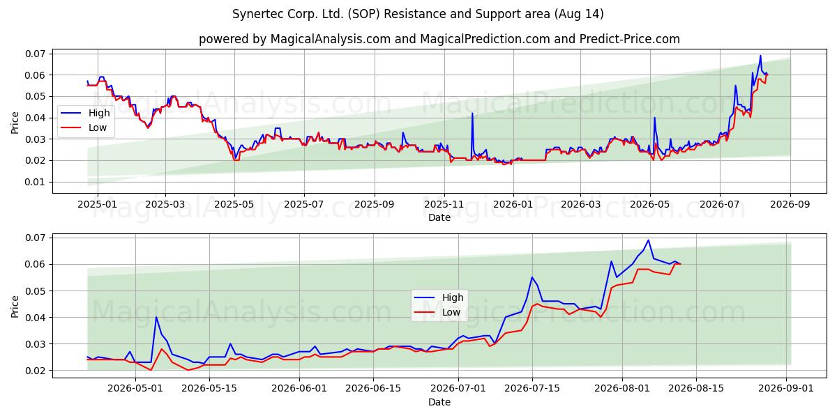Click the '2025-03' tick label on top chart
This screenshot has height=418, width=837.
coord(165,204)
